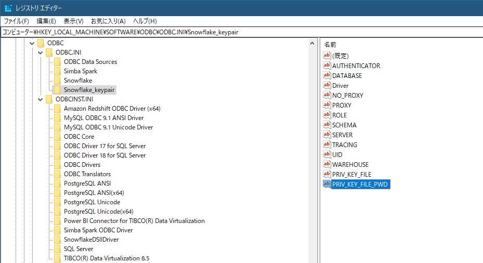Viewport: 483px width, 263px height.
Task: Select the WAREHOUSE value name
Action: pyautogui.click(x=350, y=164)
